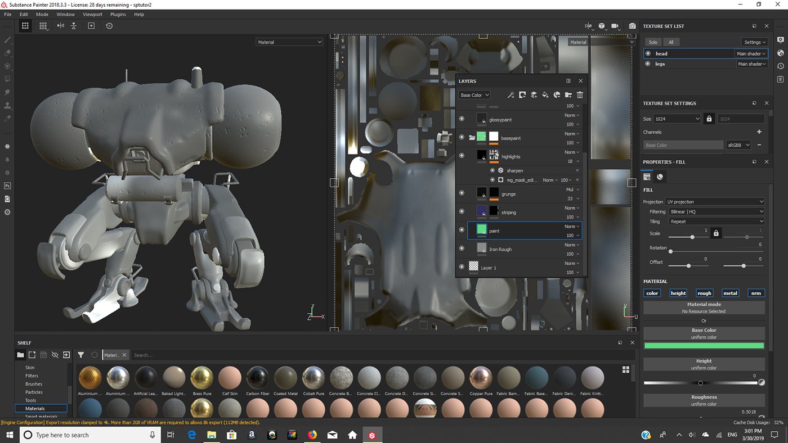The width and height of the screenshot is (788, 443).
Task: Expand the UV projection dropdown
Action: (x=715, y=202)
